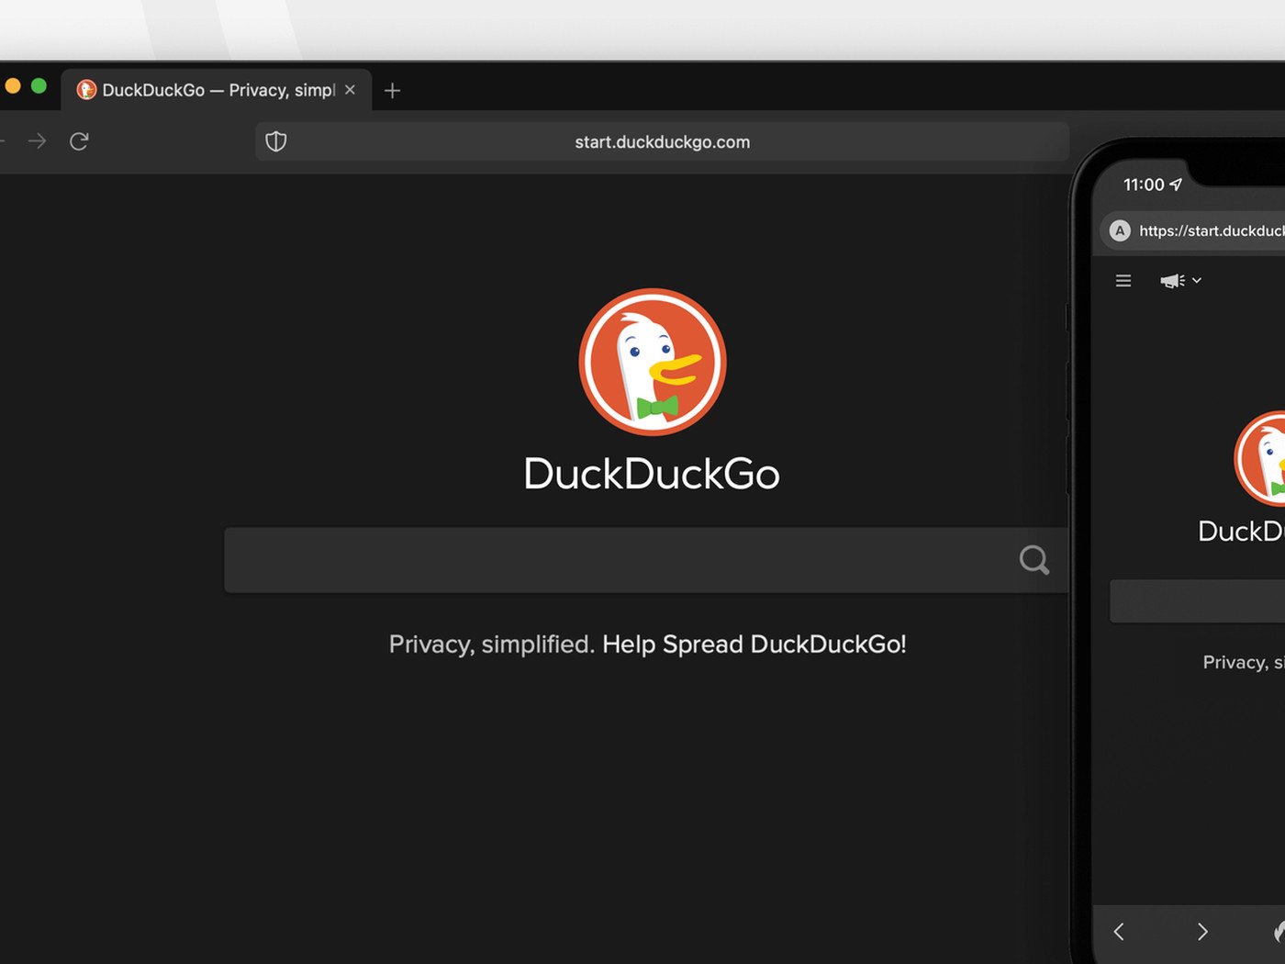Switch to the DuckDuckGo — Privacy tab
Screen dimensions: 1285x964
pos(211,90)
